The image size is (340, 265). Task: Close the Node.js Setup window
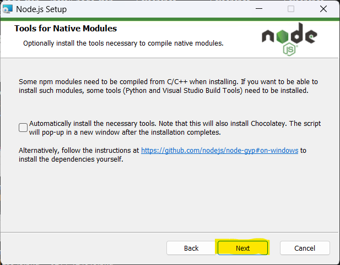click(x=323, y=9)
